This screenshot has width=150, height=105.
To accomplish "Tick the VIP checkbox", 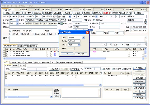I will (x=49, y=34).
